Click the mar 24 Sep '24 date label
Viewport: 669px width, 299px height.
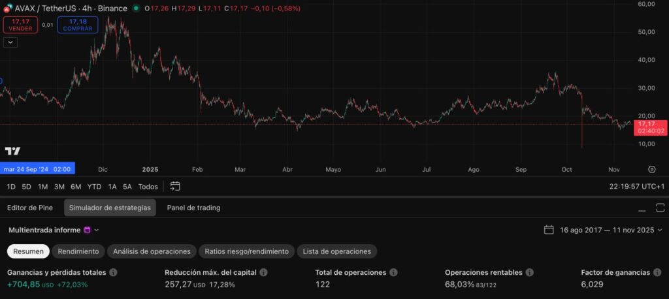coord(37,169)
